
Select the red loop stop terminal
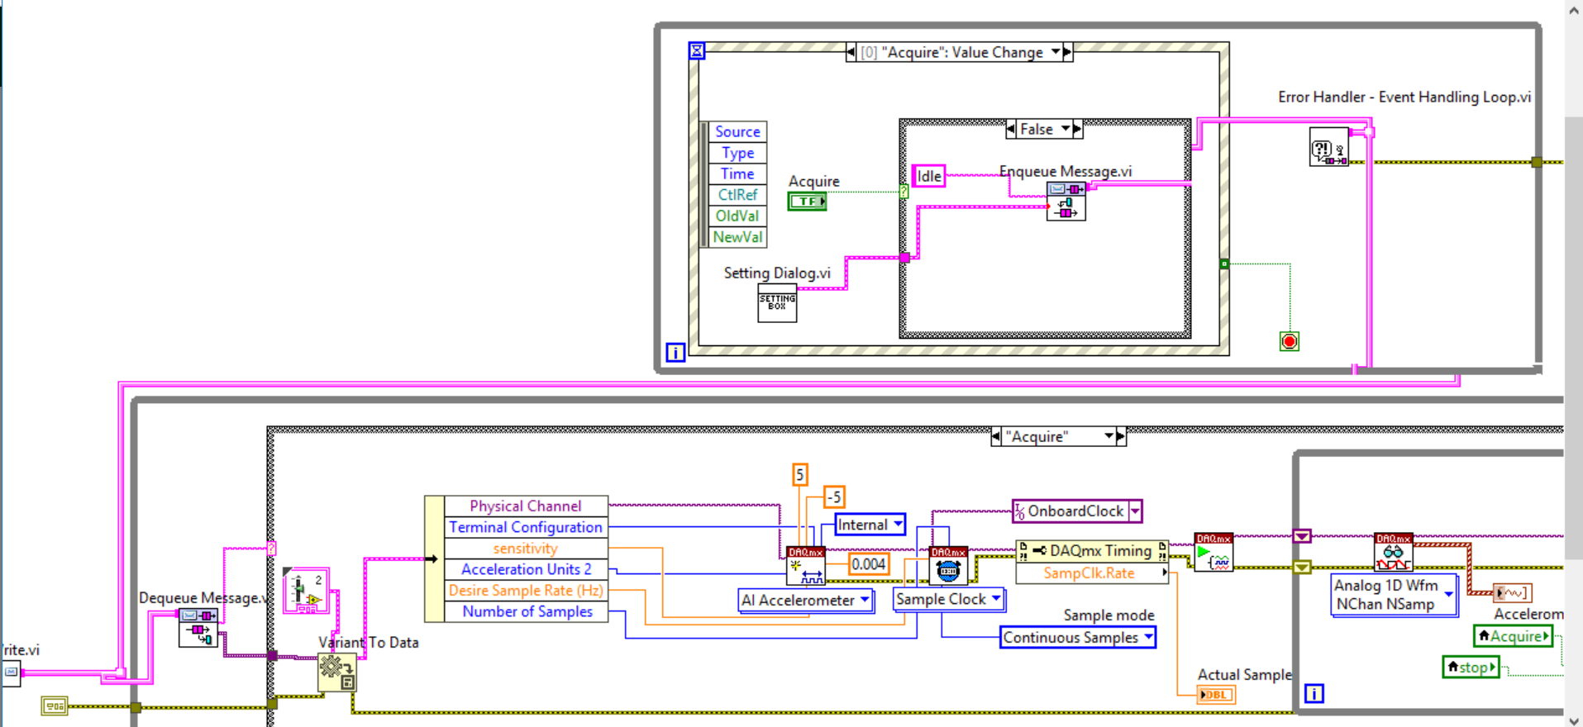point(1289,341)
